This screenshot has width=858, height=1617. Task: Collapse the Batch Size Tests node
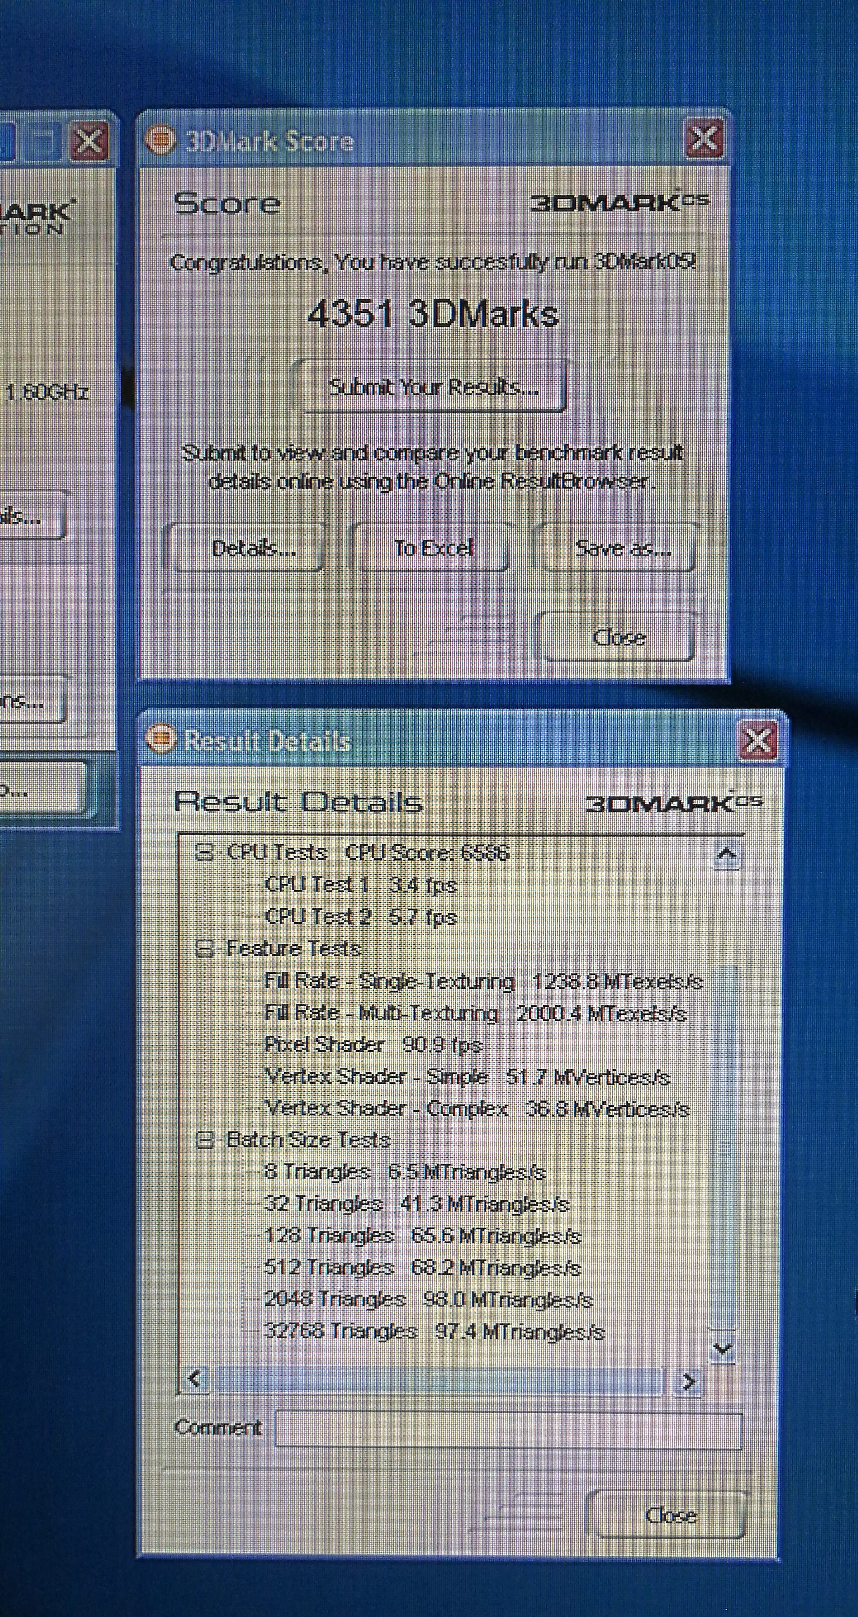(x=205, y=1139)
